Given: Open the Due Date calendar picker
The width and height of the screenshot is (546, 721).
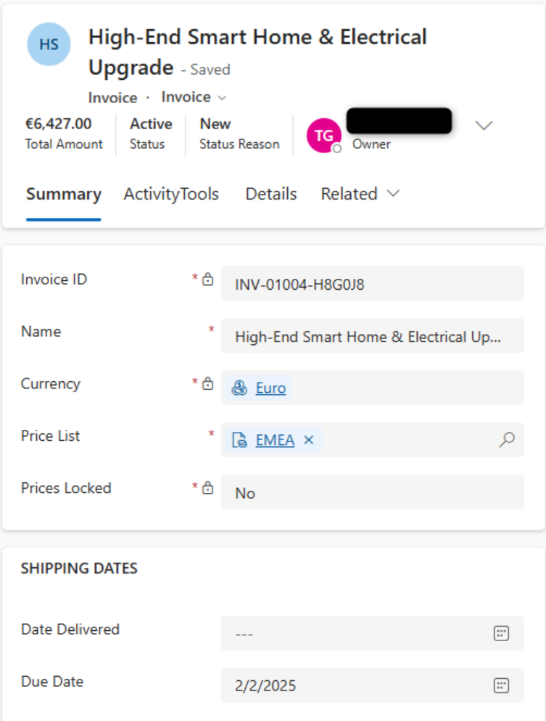Looking at the screenshot, I should [501, 685].
